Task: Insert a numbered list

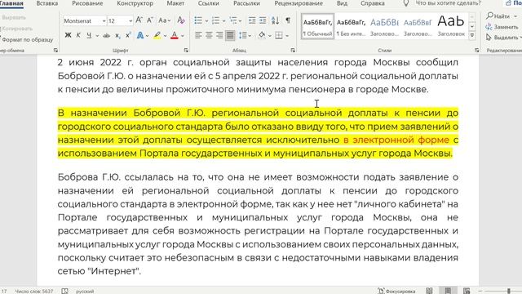Action: pos(215,20)
